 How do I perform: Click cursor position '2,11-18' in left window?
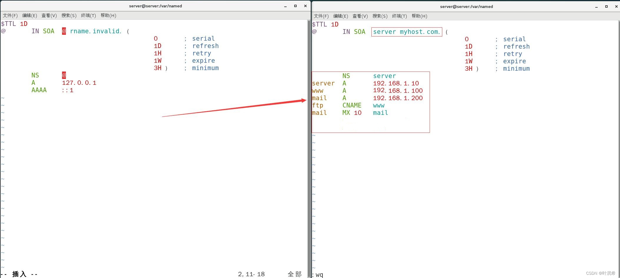pyautogui.click(x=251, y=274)
